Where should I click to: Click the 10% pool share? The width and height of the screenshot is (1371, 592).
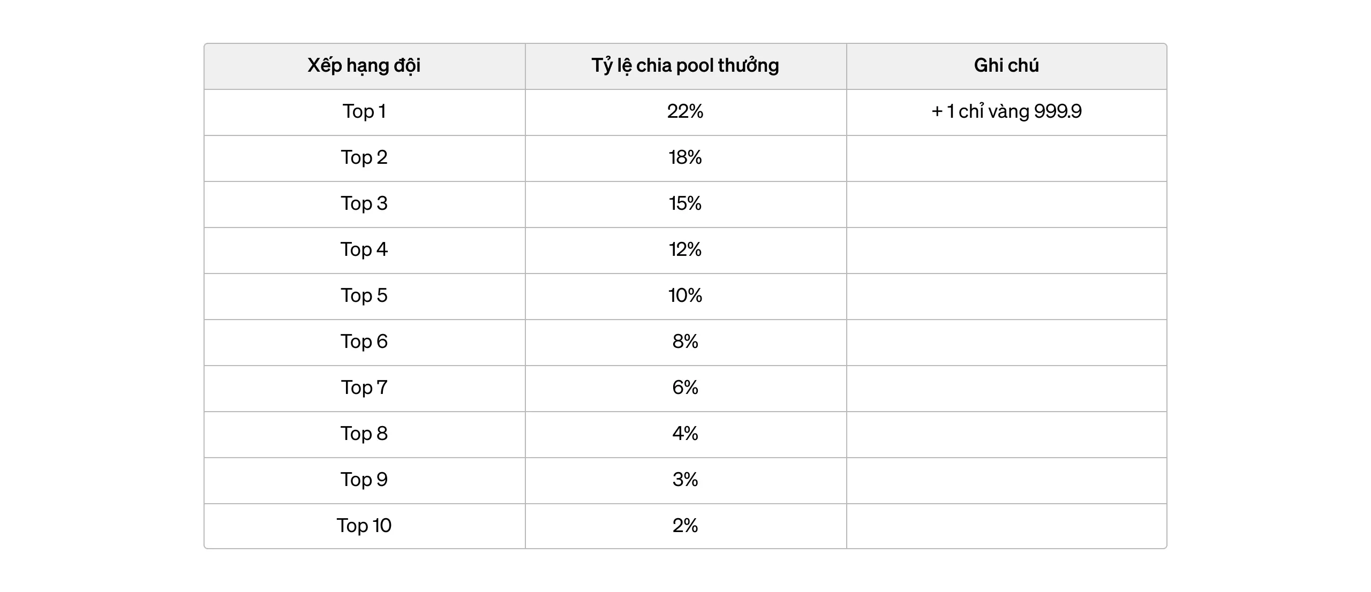click(685, 296)
